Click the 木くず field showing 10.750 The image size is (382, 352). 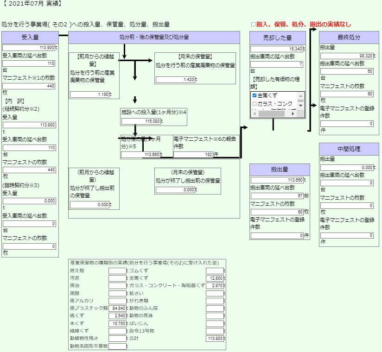(117, 324)
